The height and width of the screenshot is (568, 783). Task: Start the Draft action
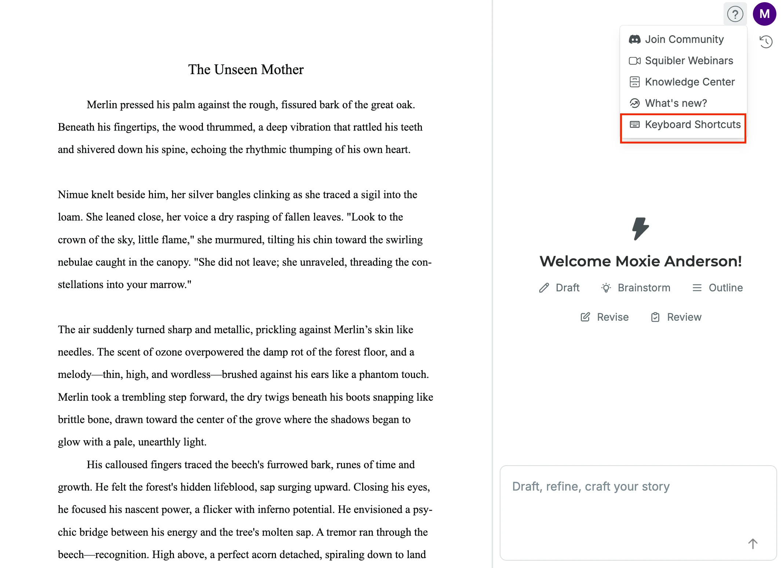(559, 288)
